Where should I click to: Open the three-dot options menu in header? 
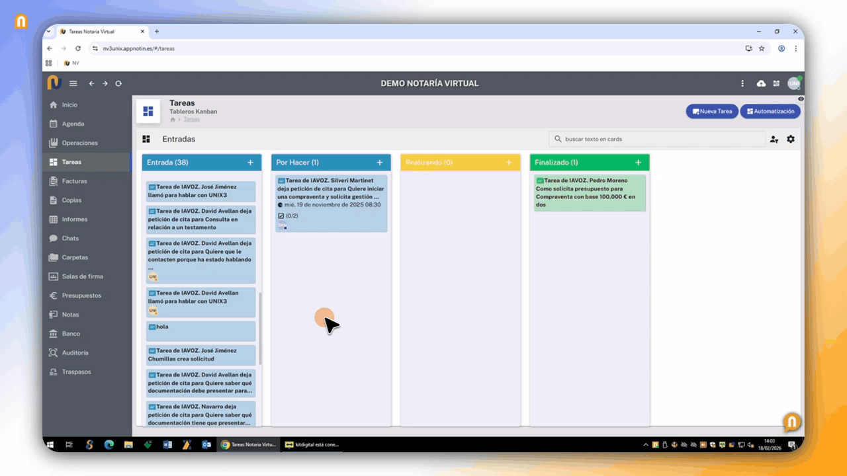pos(742,83)
